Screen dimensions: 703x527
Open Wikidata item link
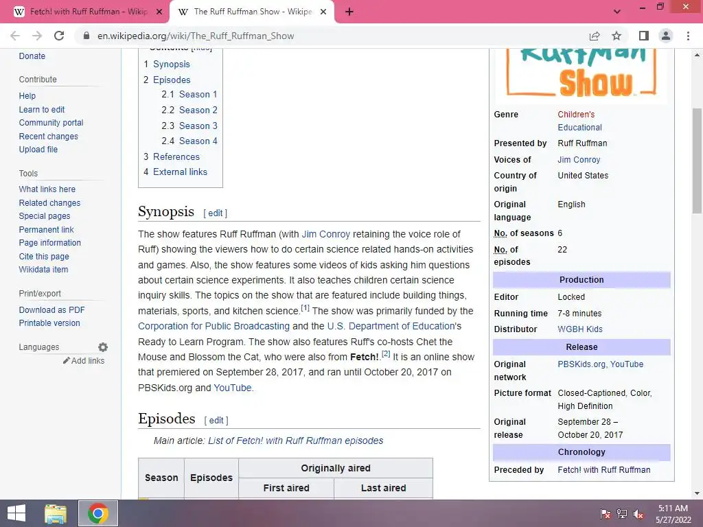pyautogui.click(x=43, y=269)
